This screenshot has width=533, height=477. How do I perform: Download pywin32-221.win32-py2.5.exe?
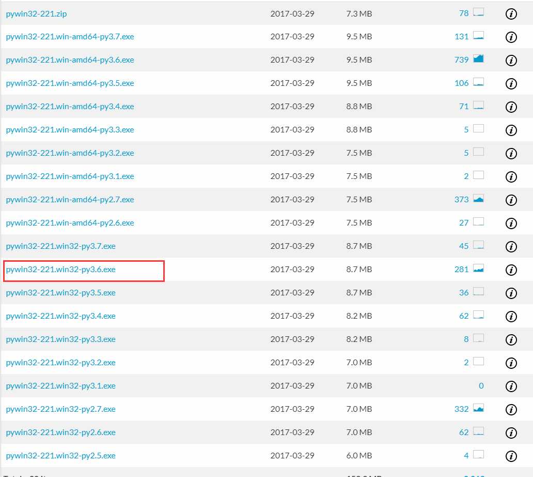click(61, 456)
